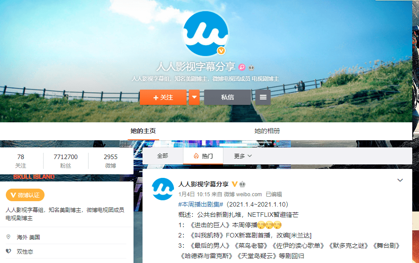Click the location pin icon for 海外 美国
Image resolution: width=419 pixels, height=263 pixels.
9,237
